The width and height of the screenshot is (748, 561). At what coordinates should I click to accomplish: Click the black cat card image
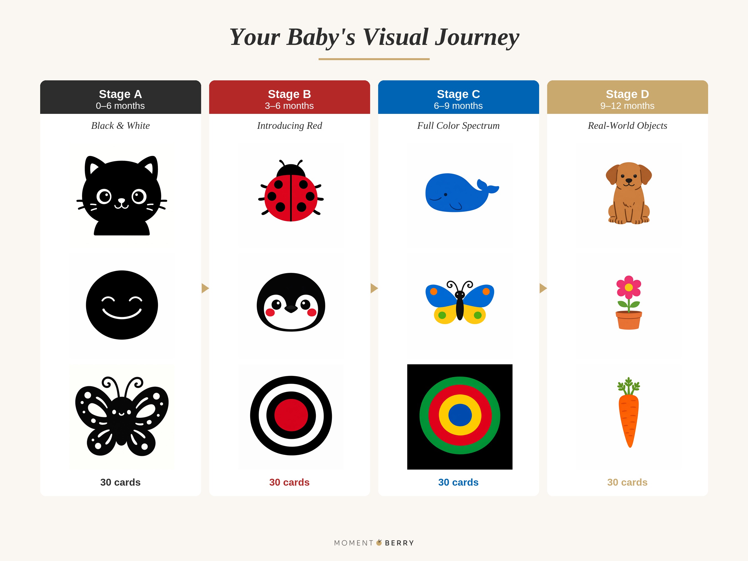click(x=122, y=196)
